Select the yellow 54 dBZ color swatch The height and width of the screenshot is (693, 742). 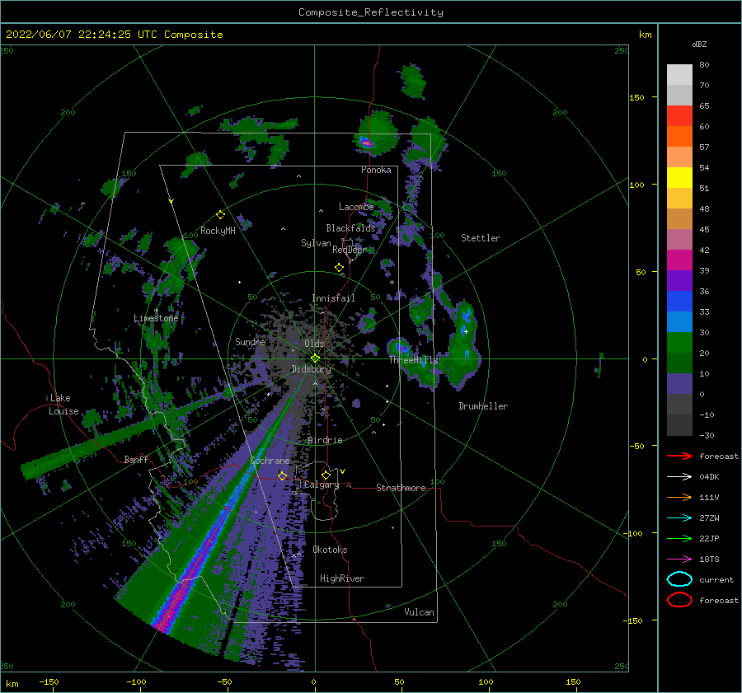(x=679, y=177)
